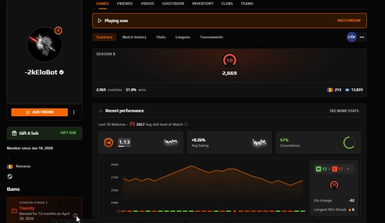Open the game selector more options menu
This screenshot has width=385, height=223.
coord(362,37)
